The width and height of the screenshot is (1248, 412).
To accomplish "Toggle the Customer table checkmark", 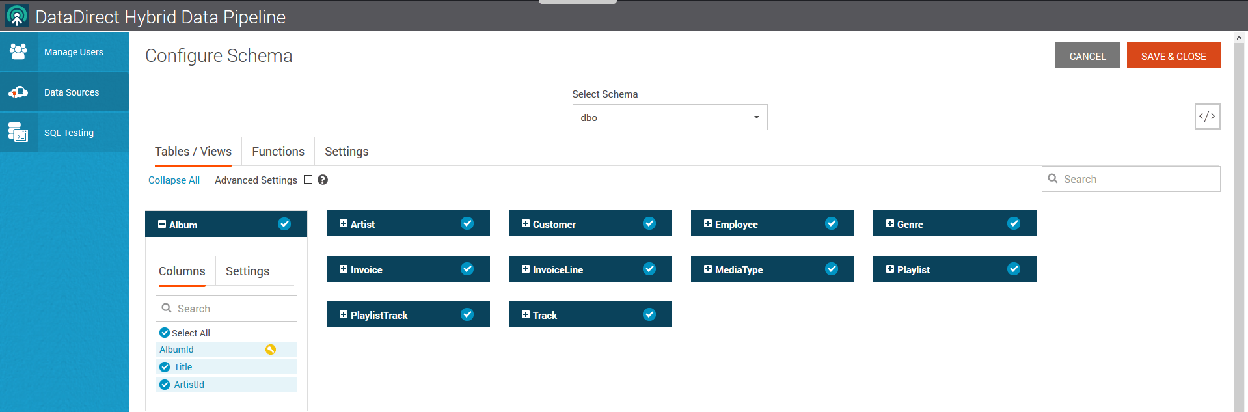I will (x=649, y=223).
